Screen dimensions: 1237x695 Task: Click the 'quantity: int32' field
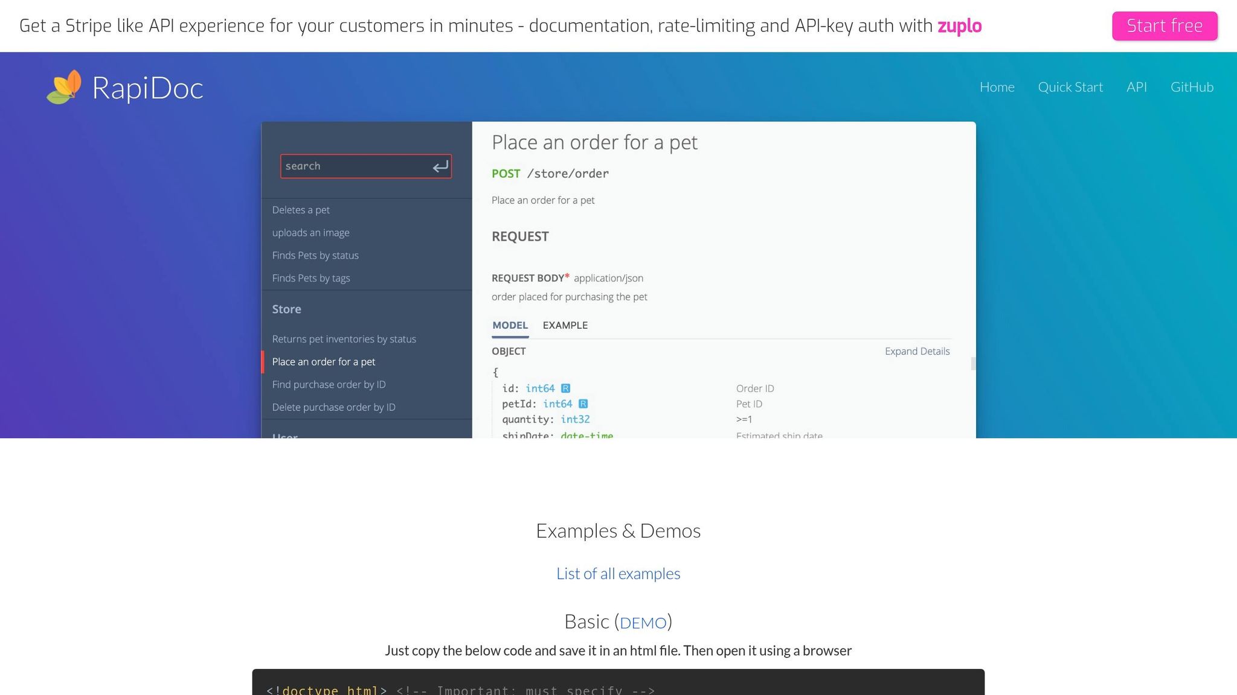tap(545, 419)
